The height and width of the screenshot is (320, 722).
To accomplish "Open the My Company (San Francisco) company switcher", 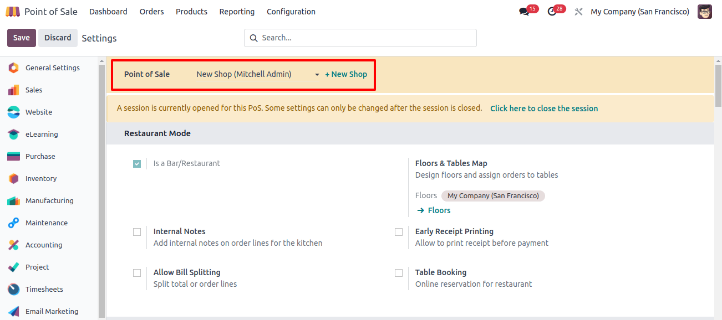I will pyautogui.click(x=640, y=12).
